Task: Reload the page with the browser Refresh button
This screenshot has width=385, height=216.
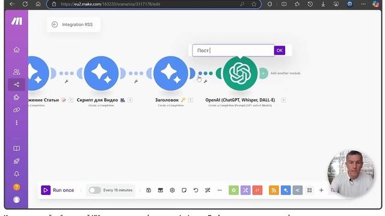Action: pyautogui.click(x=25, y=4)
